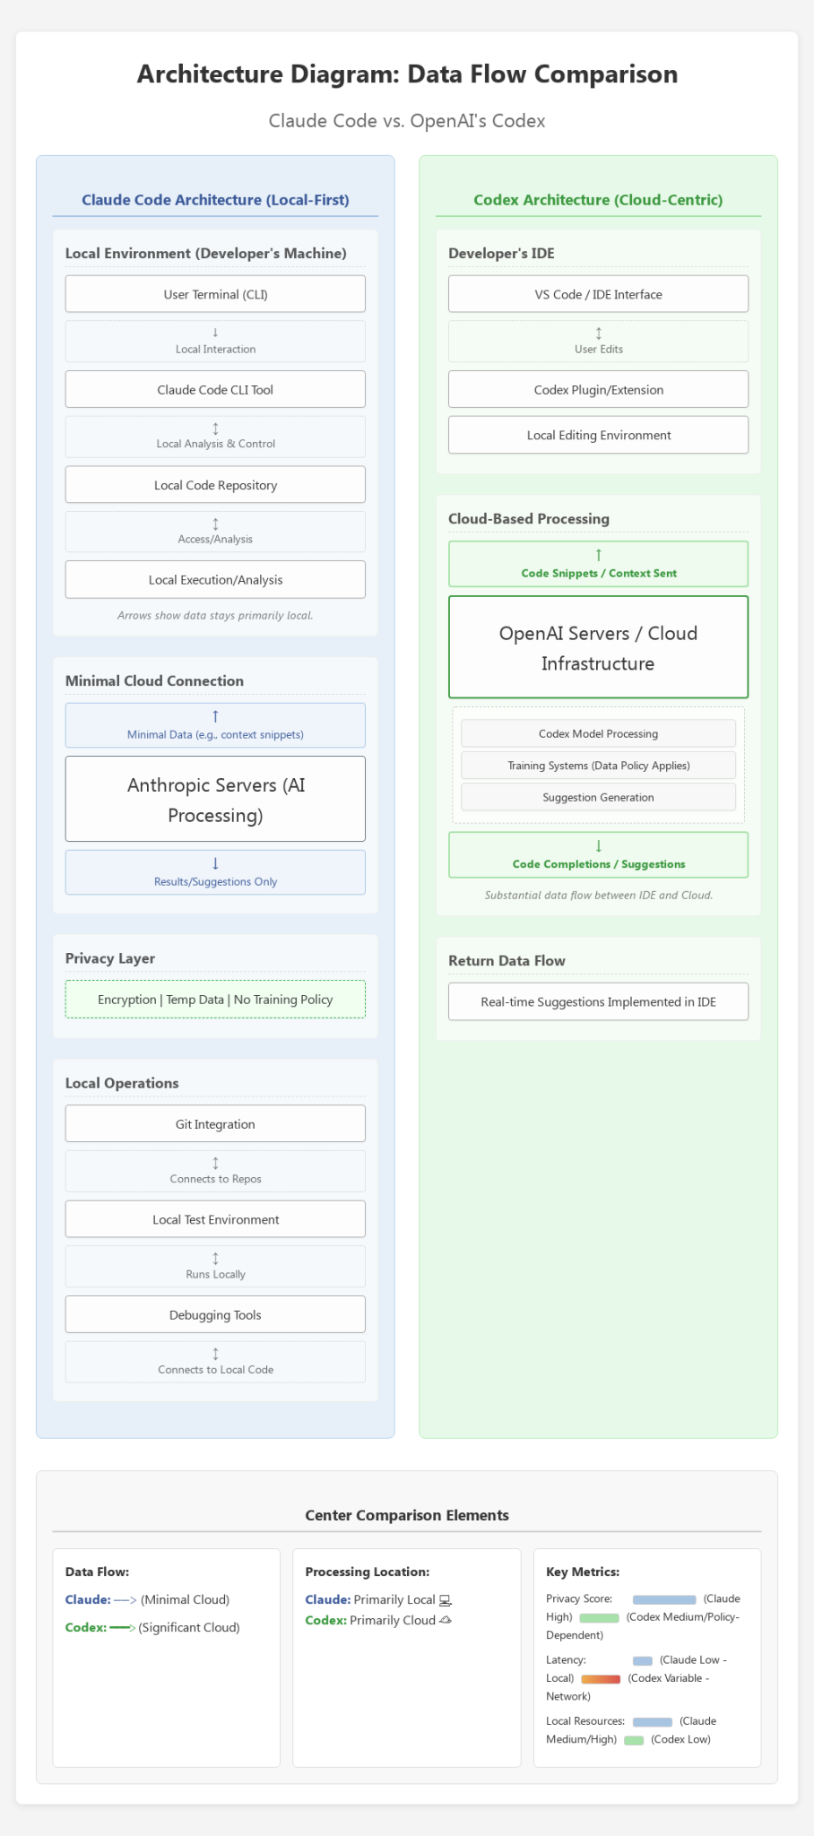Screen dimensions: 814x1836
Task: Click the Git Integration box
Action: [x=215, y=1124]
